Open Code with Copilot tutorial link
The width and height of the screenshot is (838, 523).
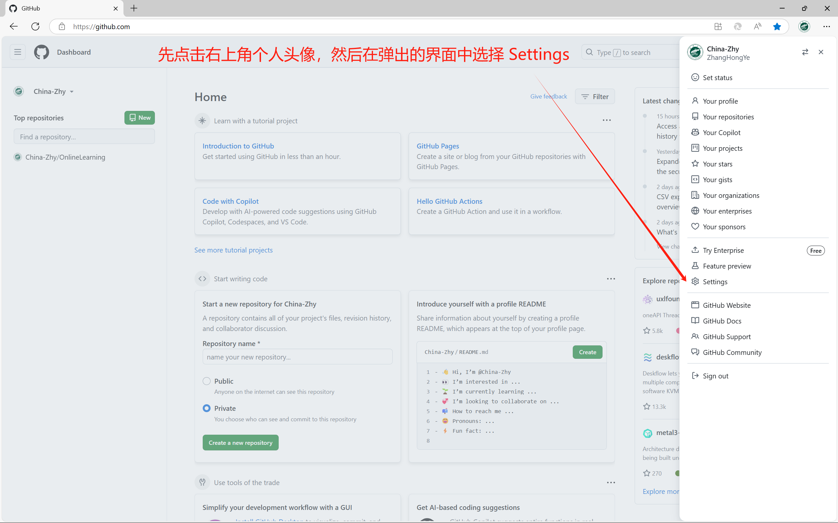click(231, 201)
